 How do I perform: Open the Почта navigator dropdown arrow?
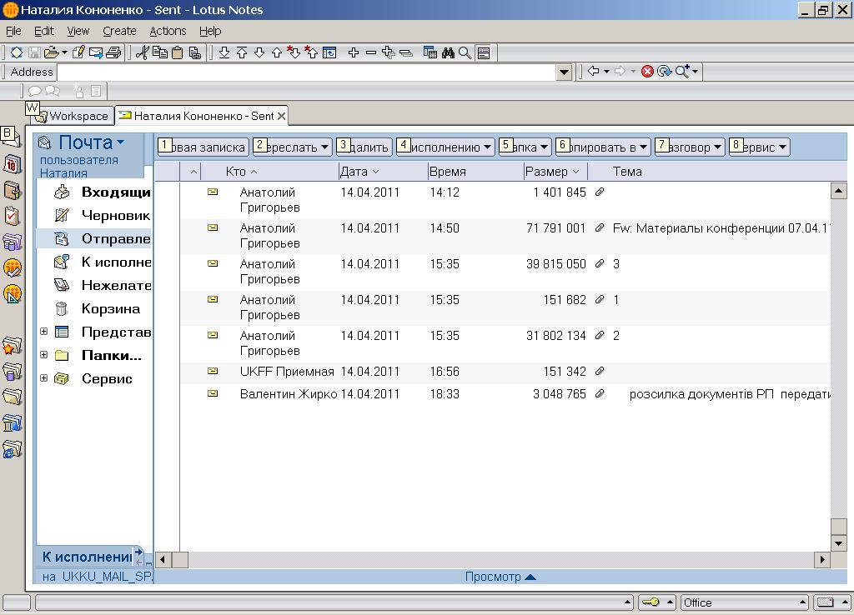tap(120, 142)
